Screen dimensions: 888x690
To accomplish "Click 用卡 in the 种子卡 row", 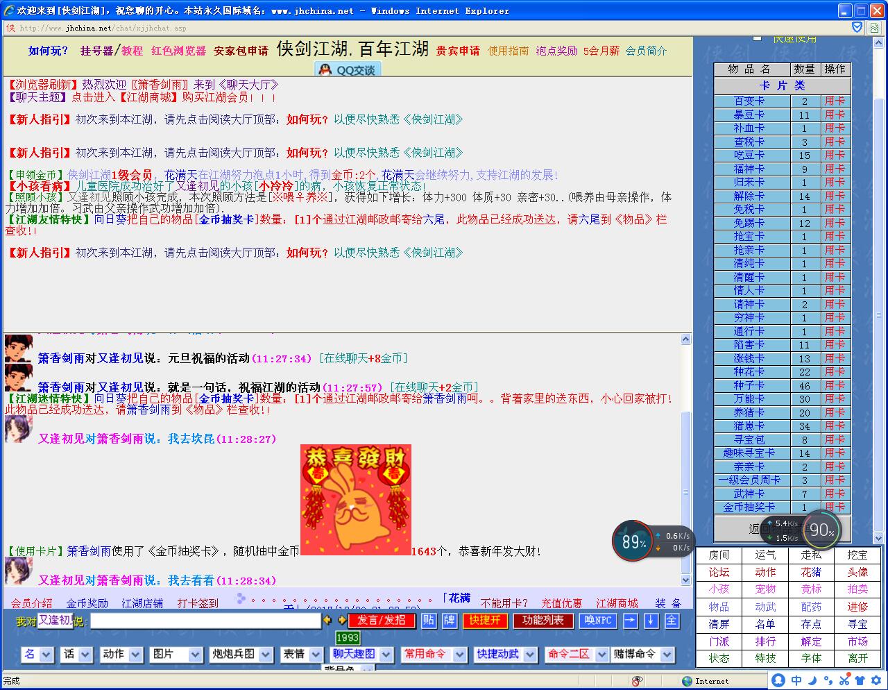I will tap(835, 385).
